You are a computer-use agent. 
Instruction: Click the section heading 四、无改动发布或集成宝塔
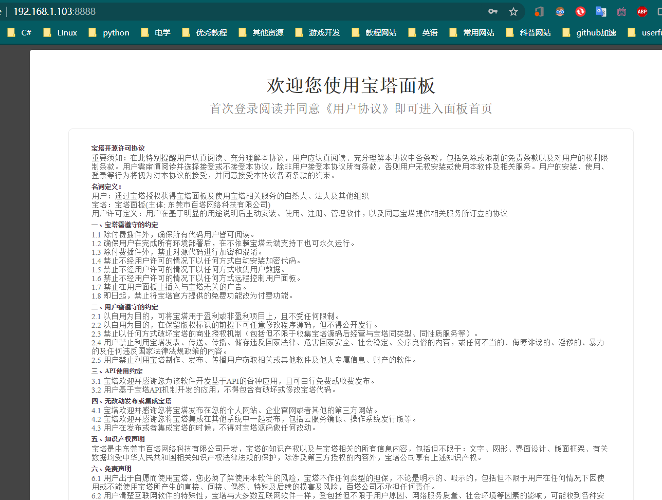pos(132,401)
